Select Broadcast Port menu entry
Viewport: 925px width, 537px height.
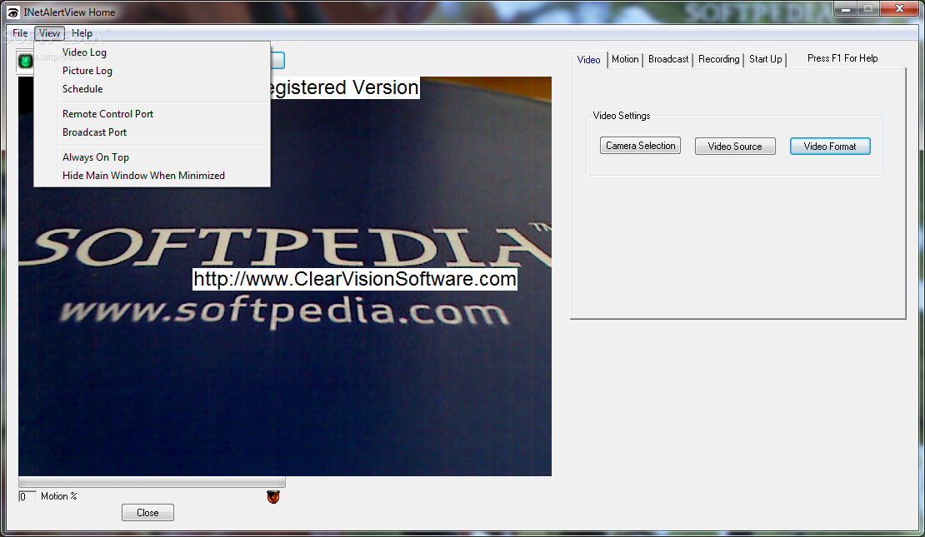(152, 132)
